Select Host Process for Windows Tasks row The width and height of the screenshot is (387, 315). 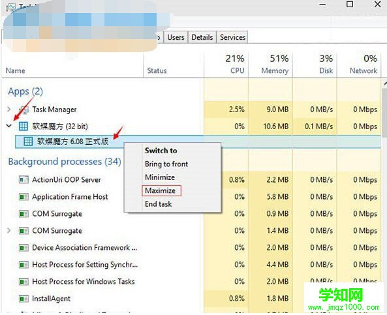pyautogui.click(x=84, y=282)
